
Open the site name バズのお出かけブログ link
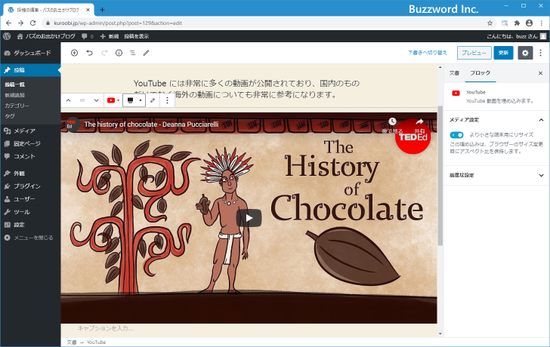tap(46, 36)
